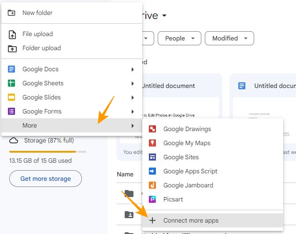
Task: Select Google Slides menu item
Action: [x=72, y=97]
